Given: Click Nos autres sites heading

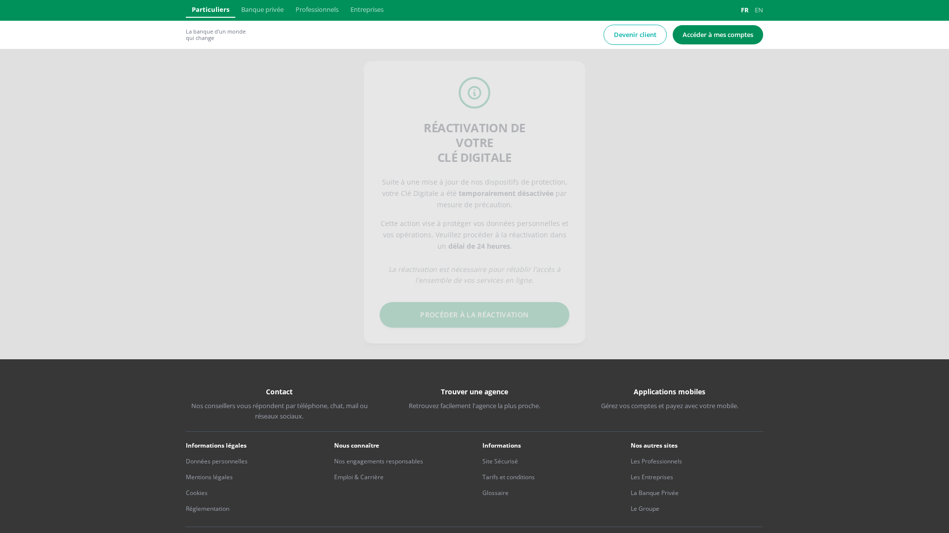Looking at the screenshot, I should (654, 445).
